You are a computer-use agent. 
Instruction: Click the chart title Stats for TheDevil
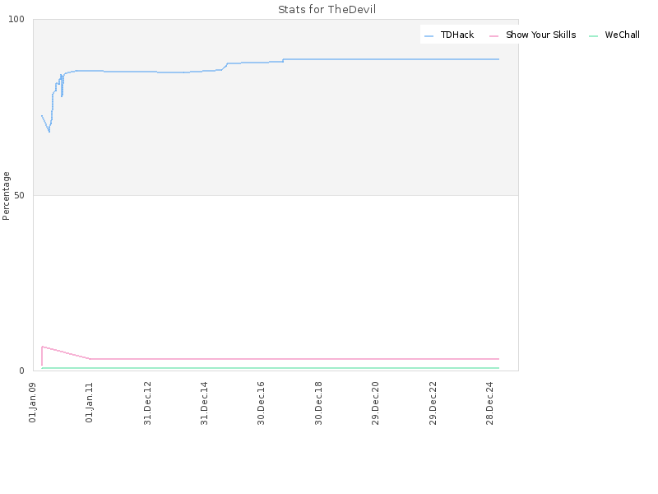327,9
